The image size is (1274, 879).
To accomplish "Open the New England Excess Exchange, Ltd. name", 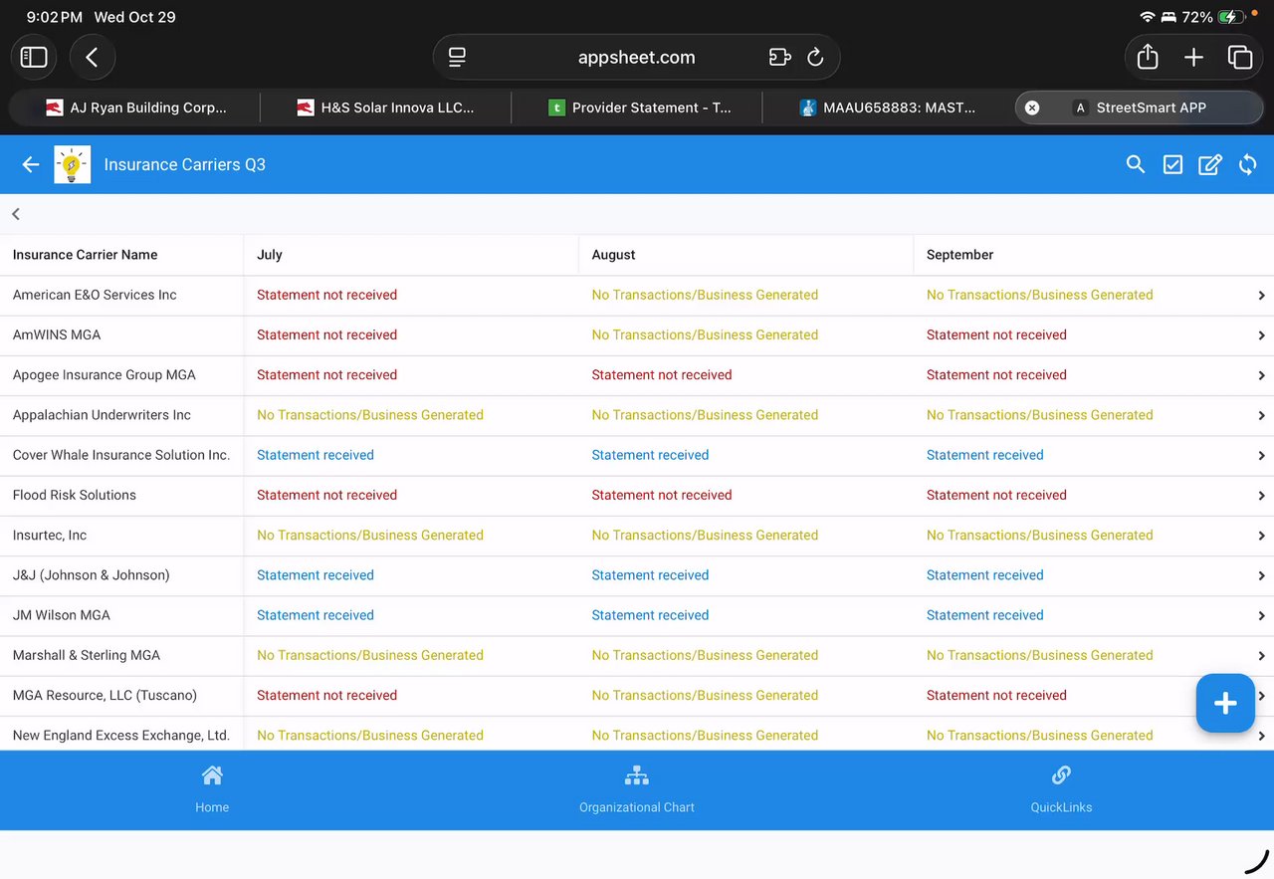I will coord(120,735).
